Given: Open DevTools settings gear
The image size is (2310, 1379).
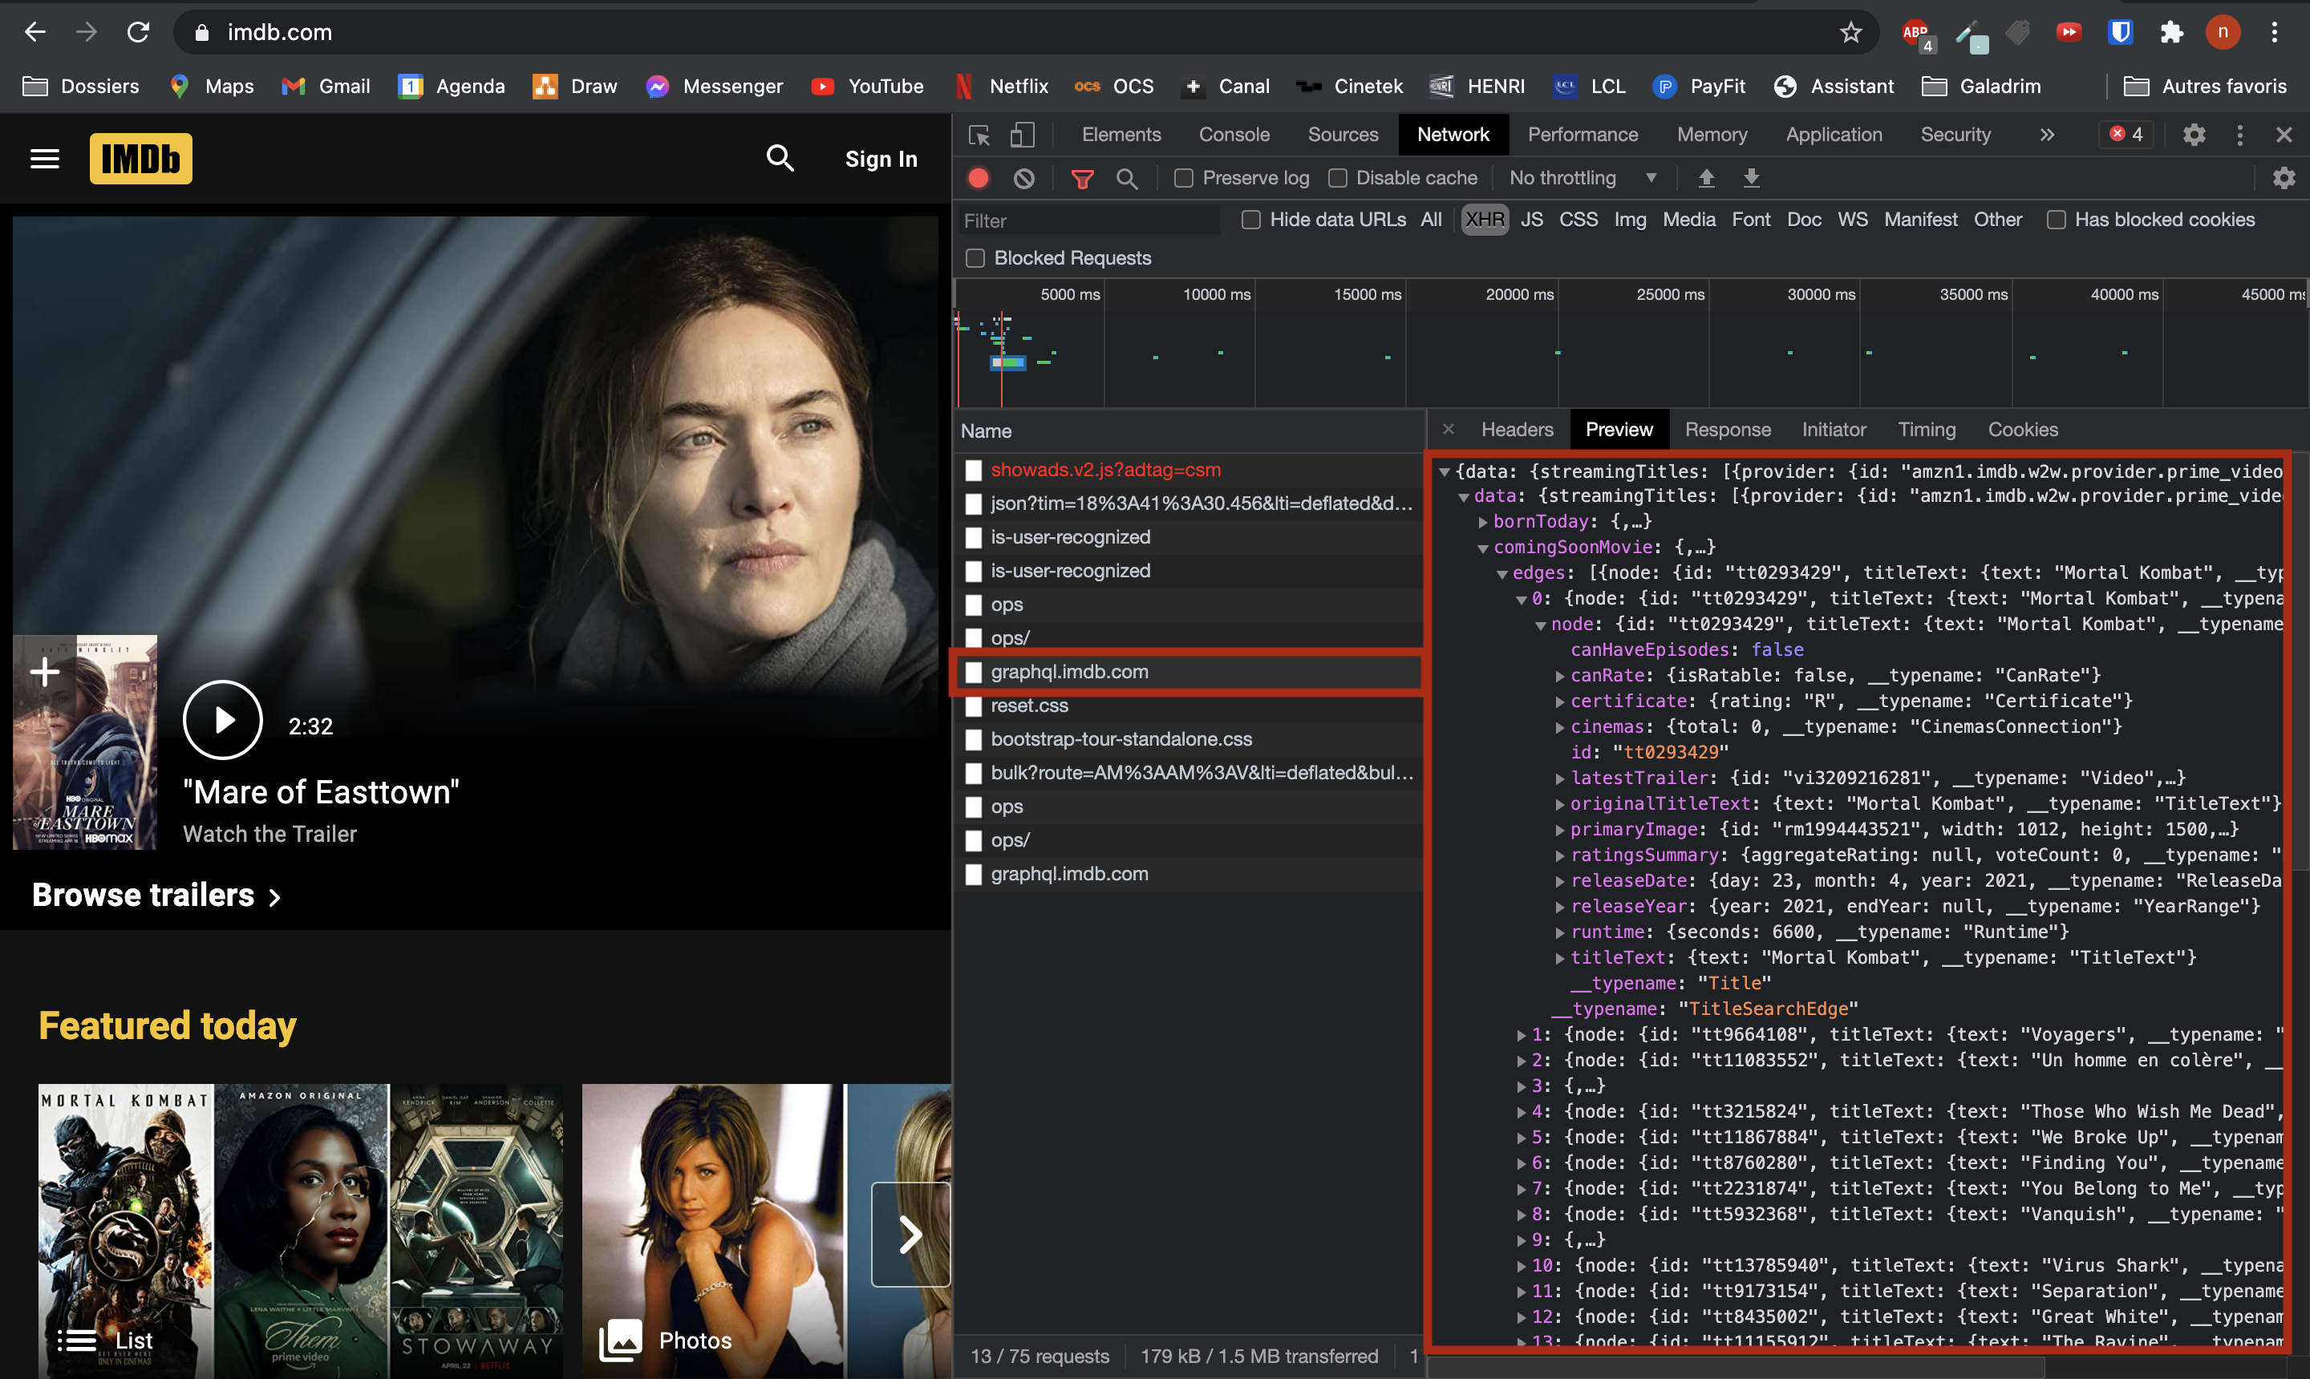Looking at the screenshot, I should 2194,135.
